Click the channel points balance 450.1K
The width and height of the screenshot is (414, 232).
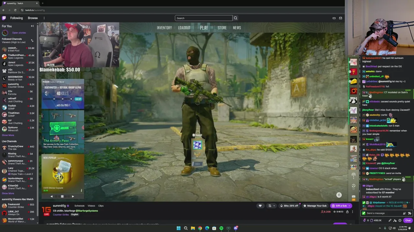click(376, 220)
